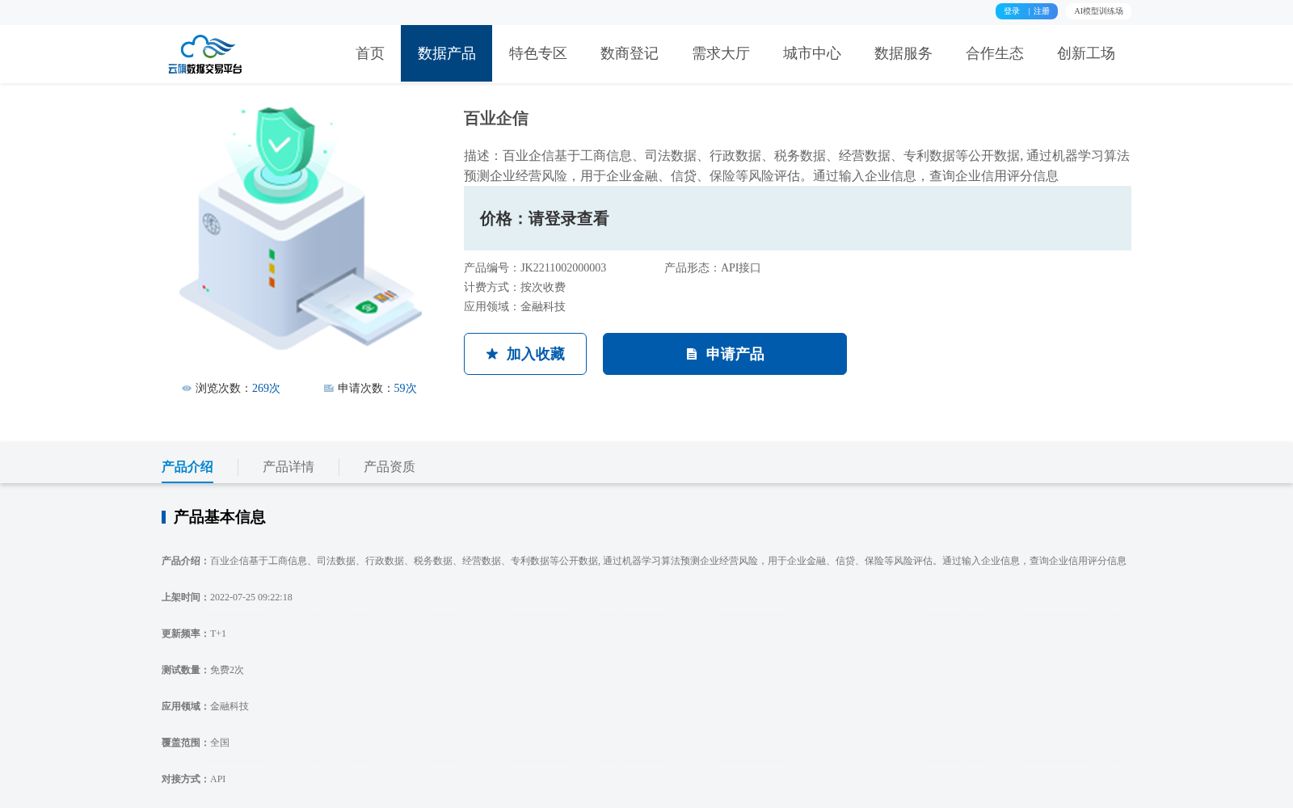
Task: Click the 更新频率 value T+1
Action: 218,633
